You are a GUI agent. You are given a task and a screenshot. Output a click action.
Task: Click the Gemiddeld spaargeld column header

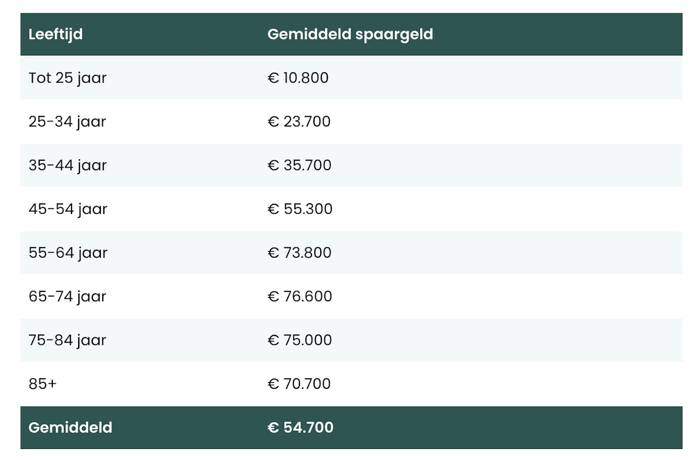click(350, 34)
